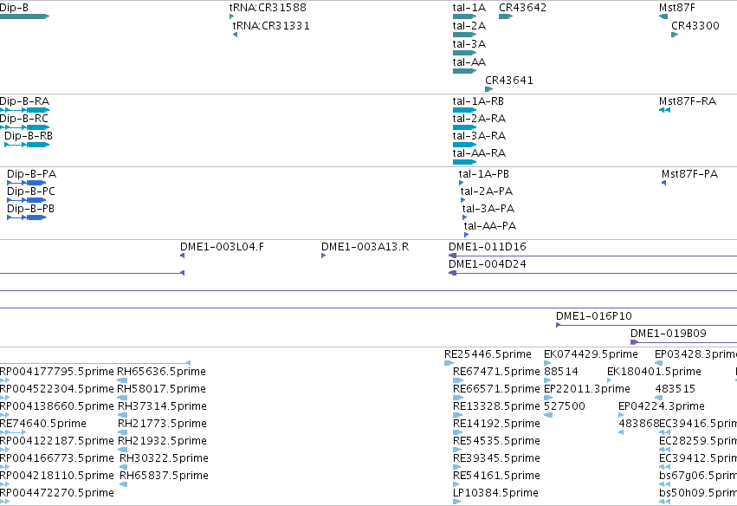Select the tal-3A gene feature

point(464,53)
